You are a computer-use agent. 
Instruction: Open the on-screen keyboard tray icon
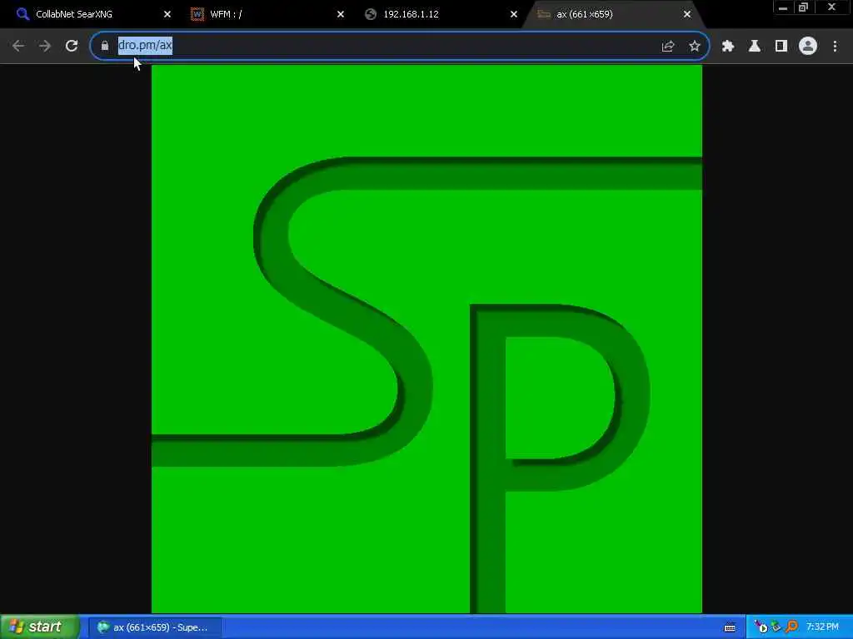click(x=730, y=627)
